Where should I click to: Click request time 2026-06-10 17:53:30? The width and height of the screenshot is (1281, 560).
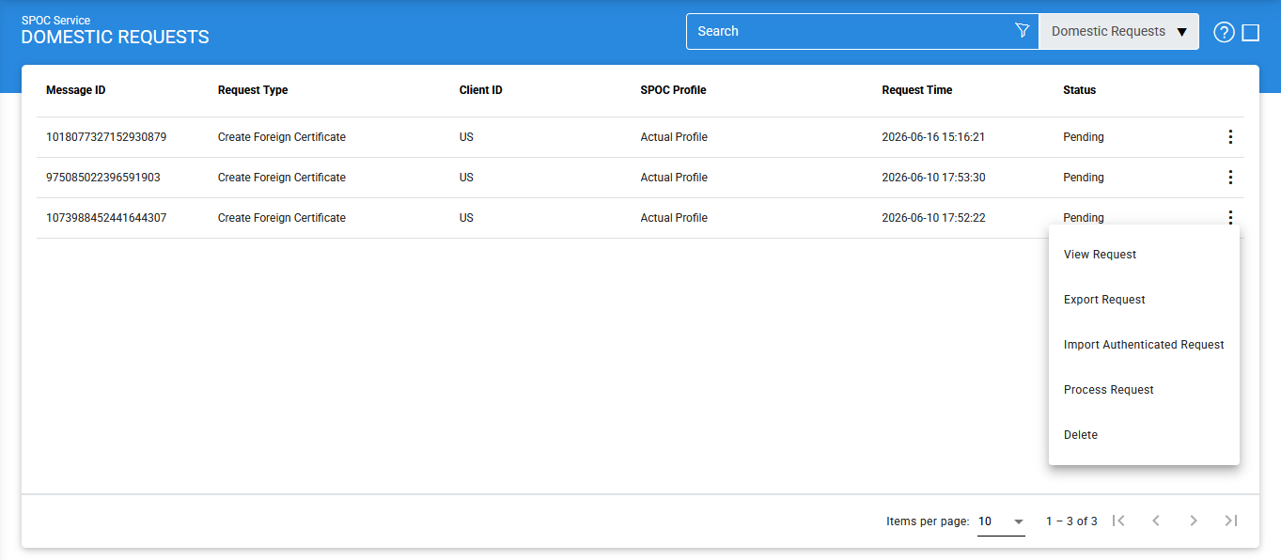pyautogui.click(x=933, y=178)
